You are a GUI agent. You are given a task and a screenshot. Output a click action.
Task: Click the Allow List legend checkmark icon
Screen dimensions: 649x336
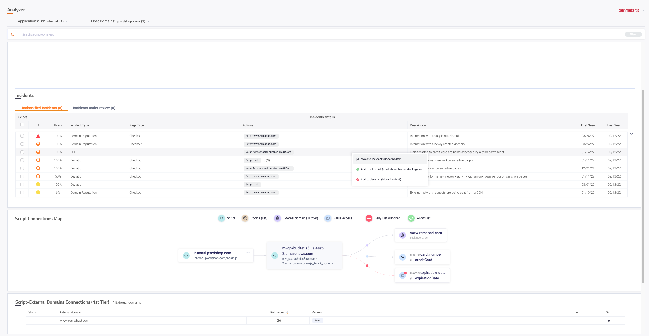coord(411,218)
